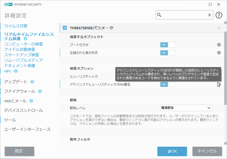The height and width of the screenshot is (159, 227).
Task: Open the HIPS settings page
Action: pos(7,71)
